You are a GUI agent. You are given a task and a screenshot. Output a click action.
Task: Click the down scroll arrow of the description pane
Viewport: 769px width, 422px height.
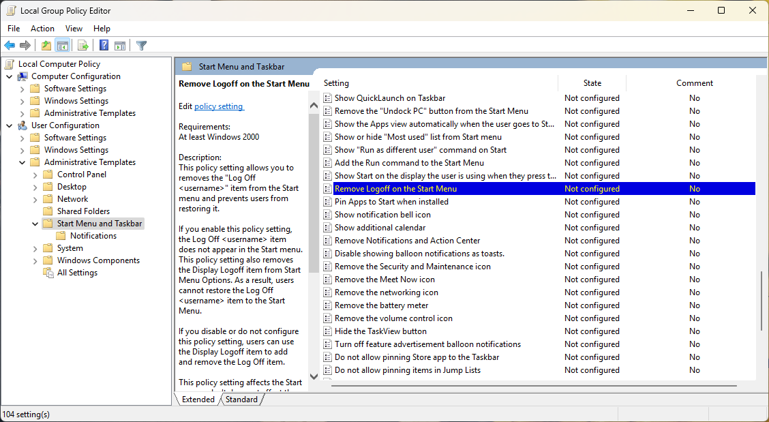coord(314,376)
